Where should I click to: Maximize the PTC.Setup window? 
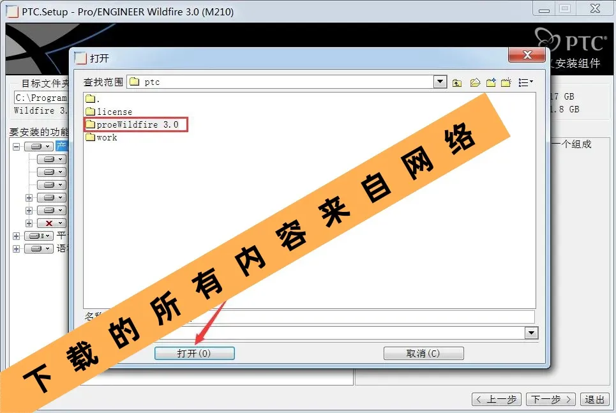click(x=564, y=9)
